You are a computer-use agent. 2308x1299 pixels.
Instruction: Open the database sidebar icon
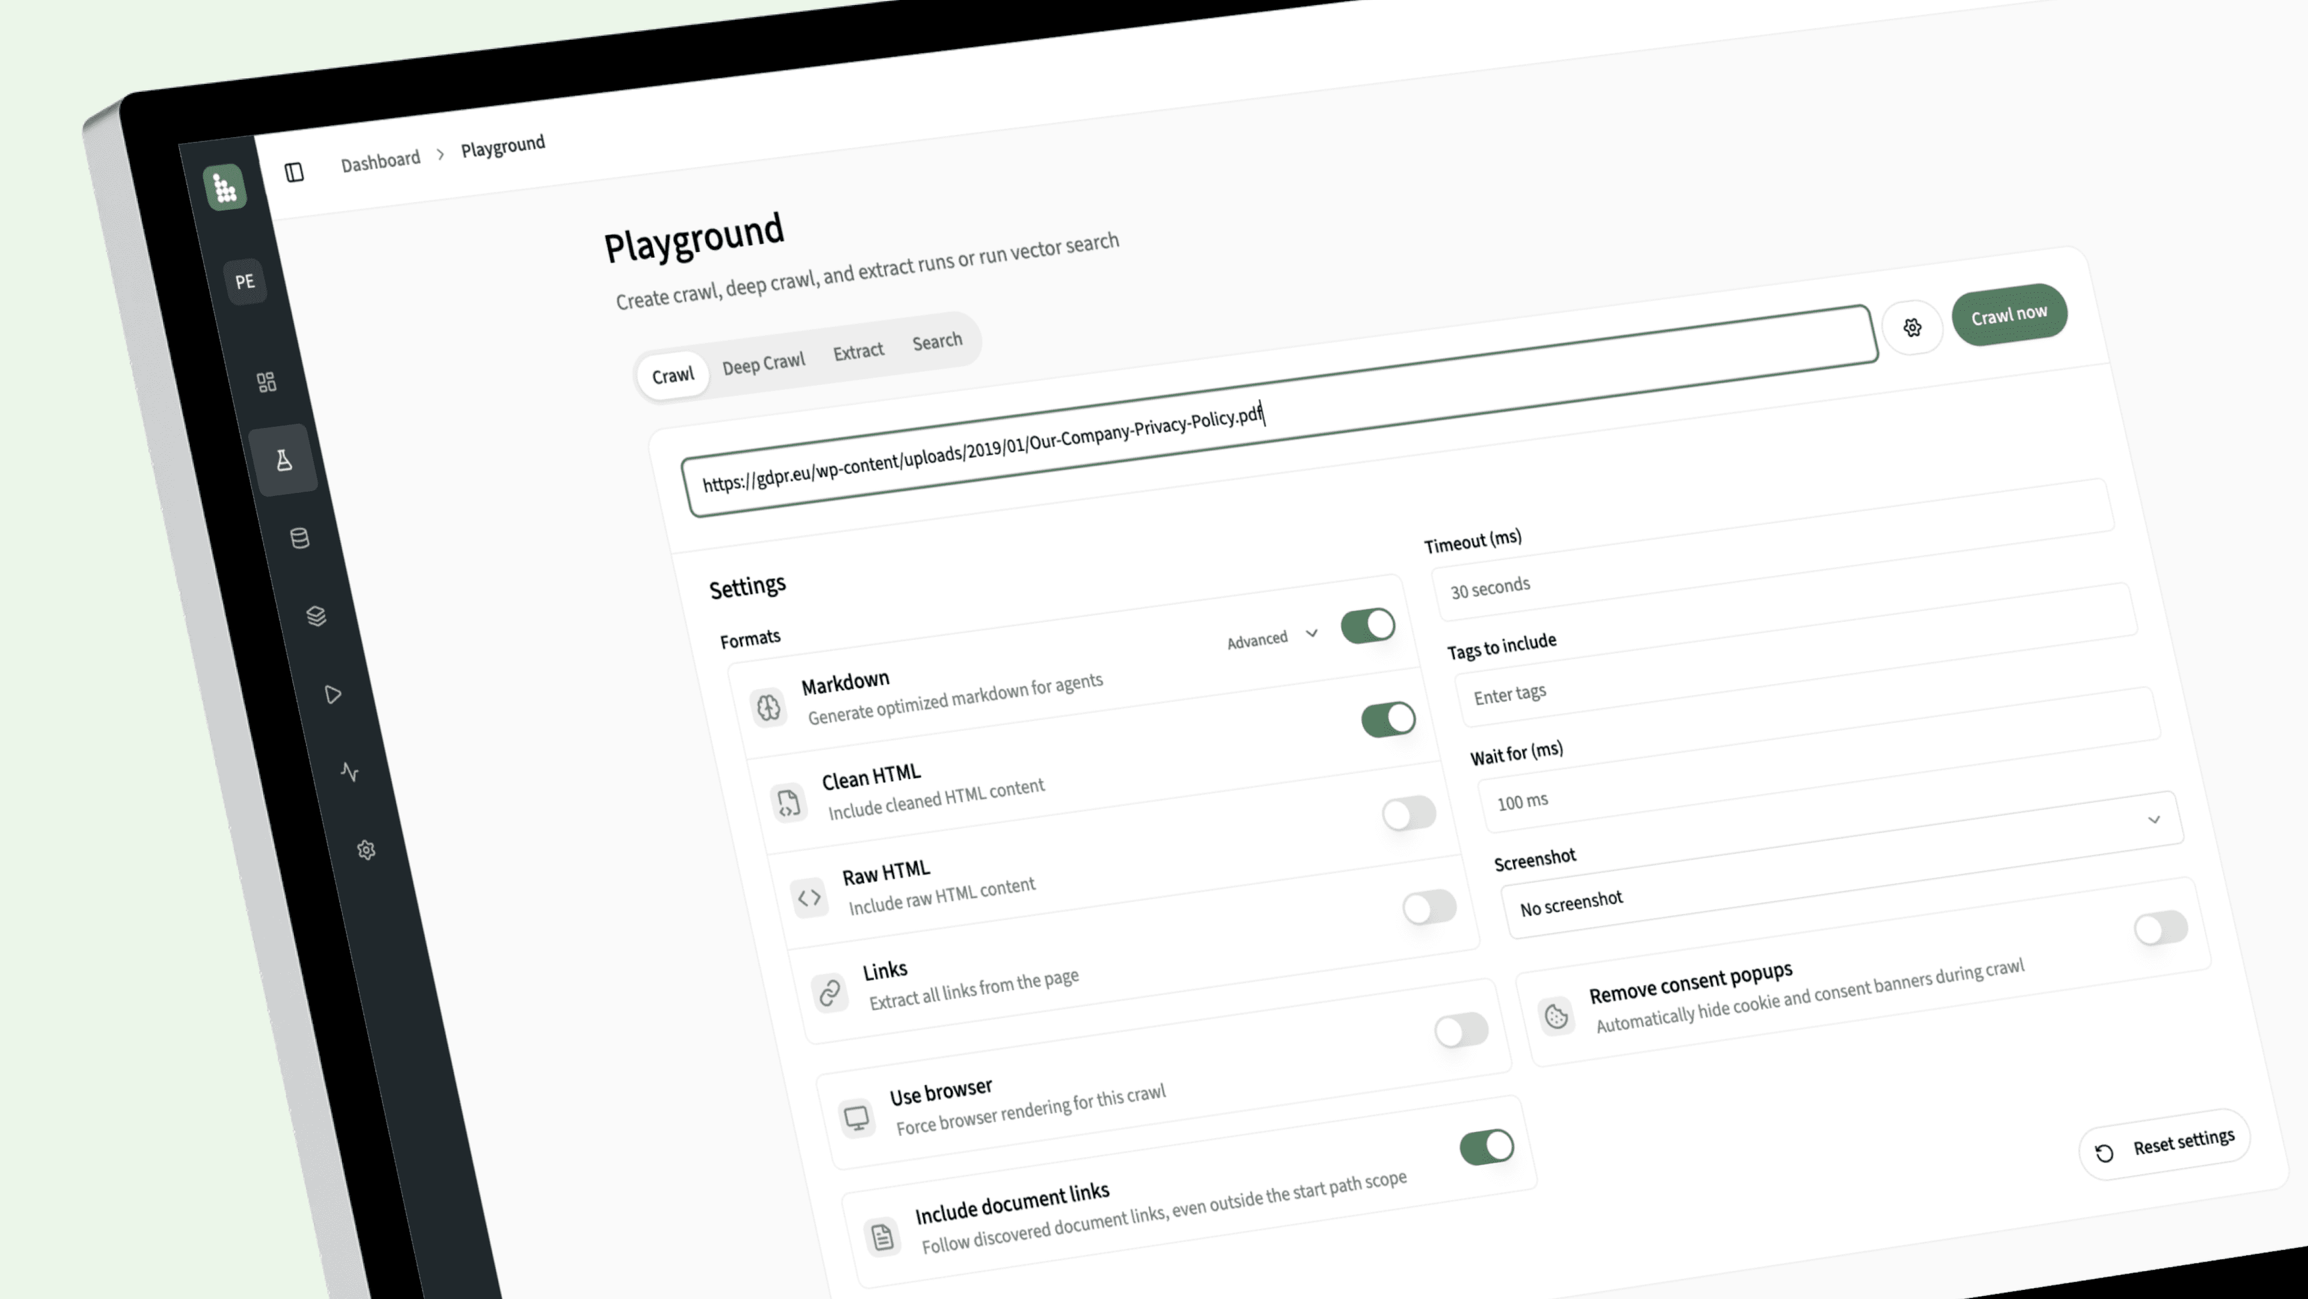[x=299, y=539]
